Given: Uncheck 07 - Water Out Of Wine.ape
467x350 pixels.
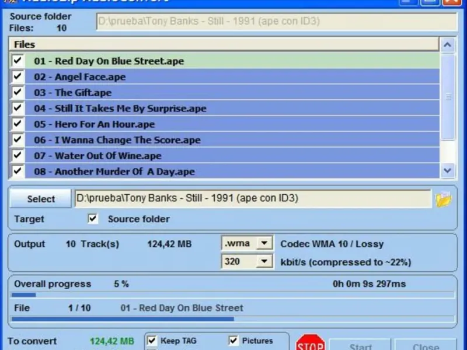Looking at the screenshot, I should point(18,155).
